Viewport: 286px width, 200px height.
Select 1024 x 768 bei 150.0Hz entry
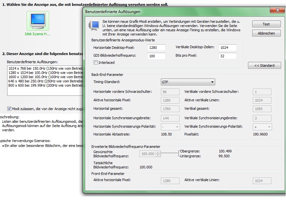[x=45, y=68]
